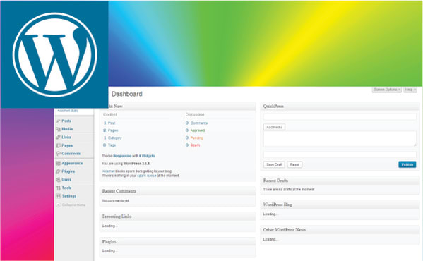
Task: Click the Posts pushpin icon in sidebar
Action: coord(58,121)
